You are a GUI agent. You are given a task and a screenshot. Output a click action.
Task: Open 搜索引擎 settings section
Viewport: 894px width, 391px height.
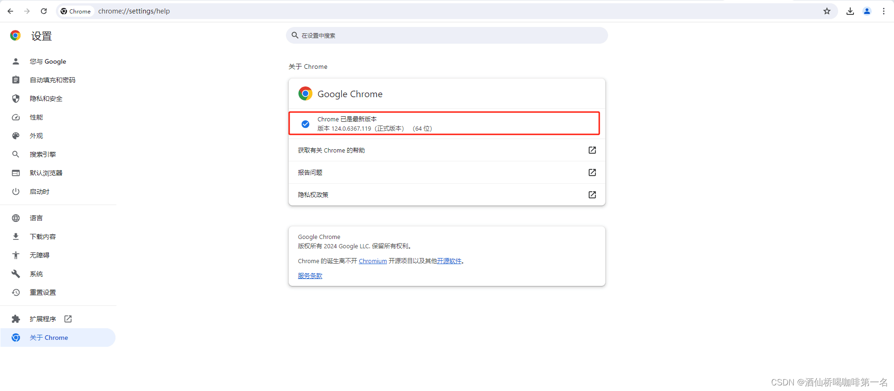point(58,154)
